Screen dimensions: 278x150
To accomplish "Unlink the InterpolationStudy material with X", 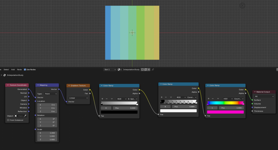I will [149, 70].
